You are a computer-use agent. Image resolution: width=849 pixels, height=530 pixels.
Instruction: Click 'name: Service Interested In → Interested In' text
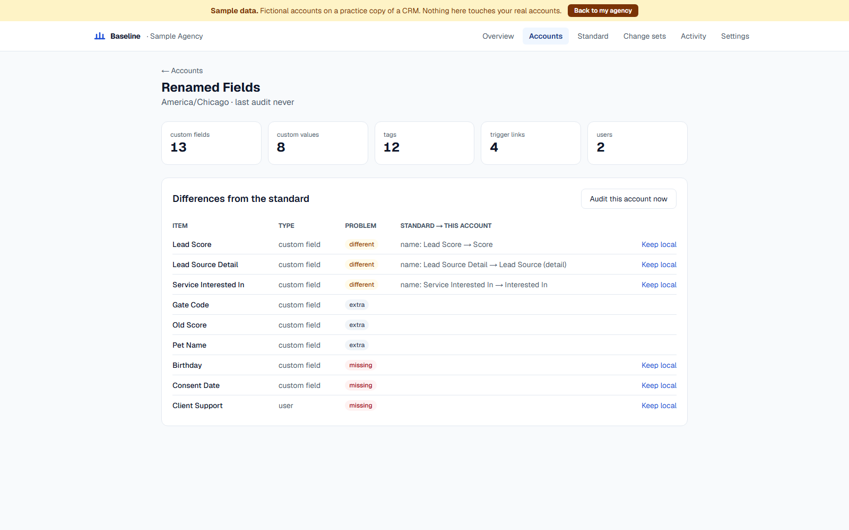(474, 285)
